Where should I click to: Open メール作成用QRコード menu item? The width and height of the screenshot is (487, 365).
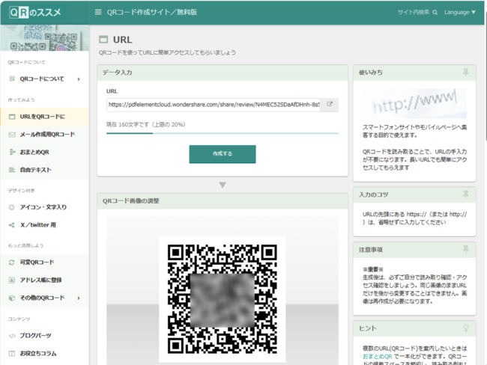click(44, 135)
